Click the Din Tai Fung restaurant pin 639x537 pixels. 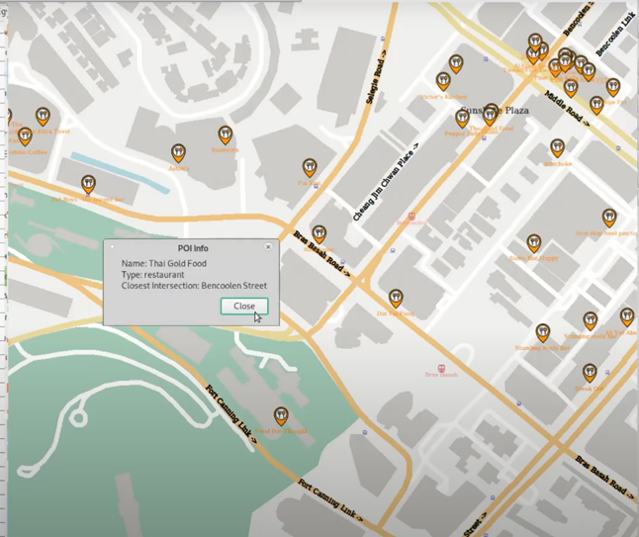(x=396, y=299)
